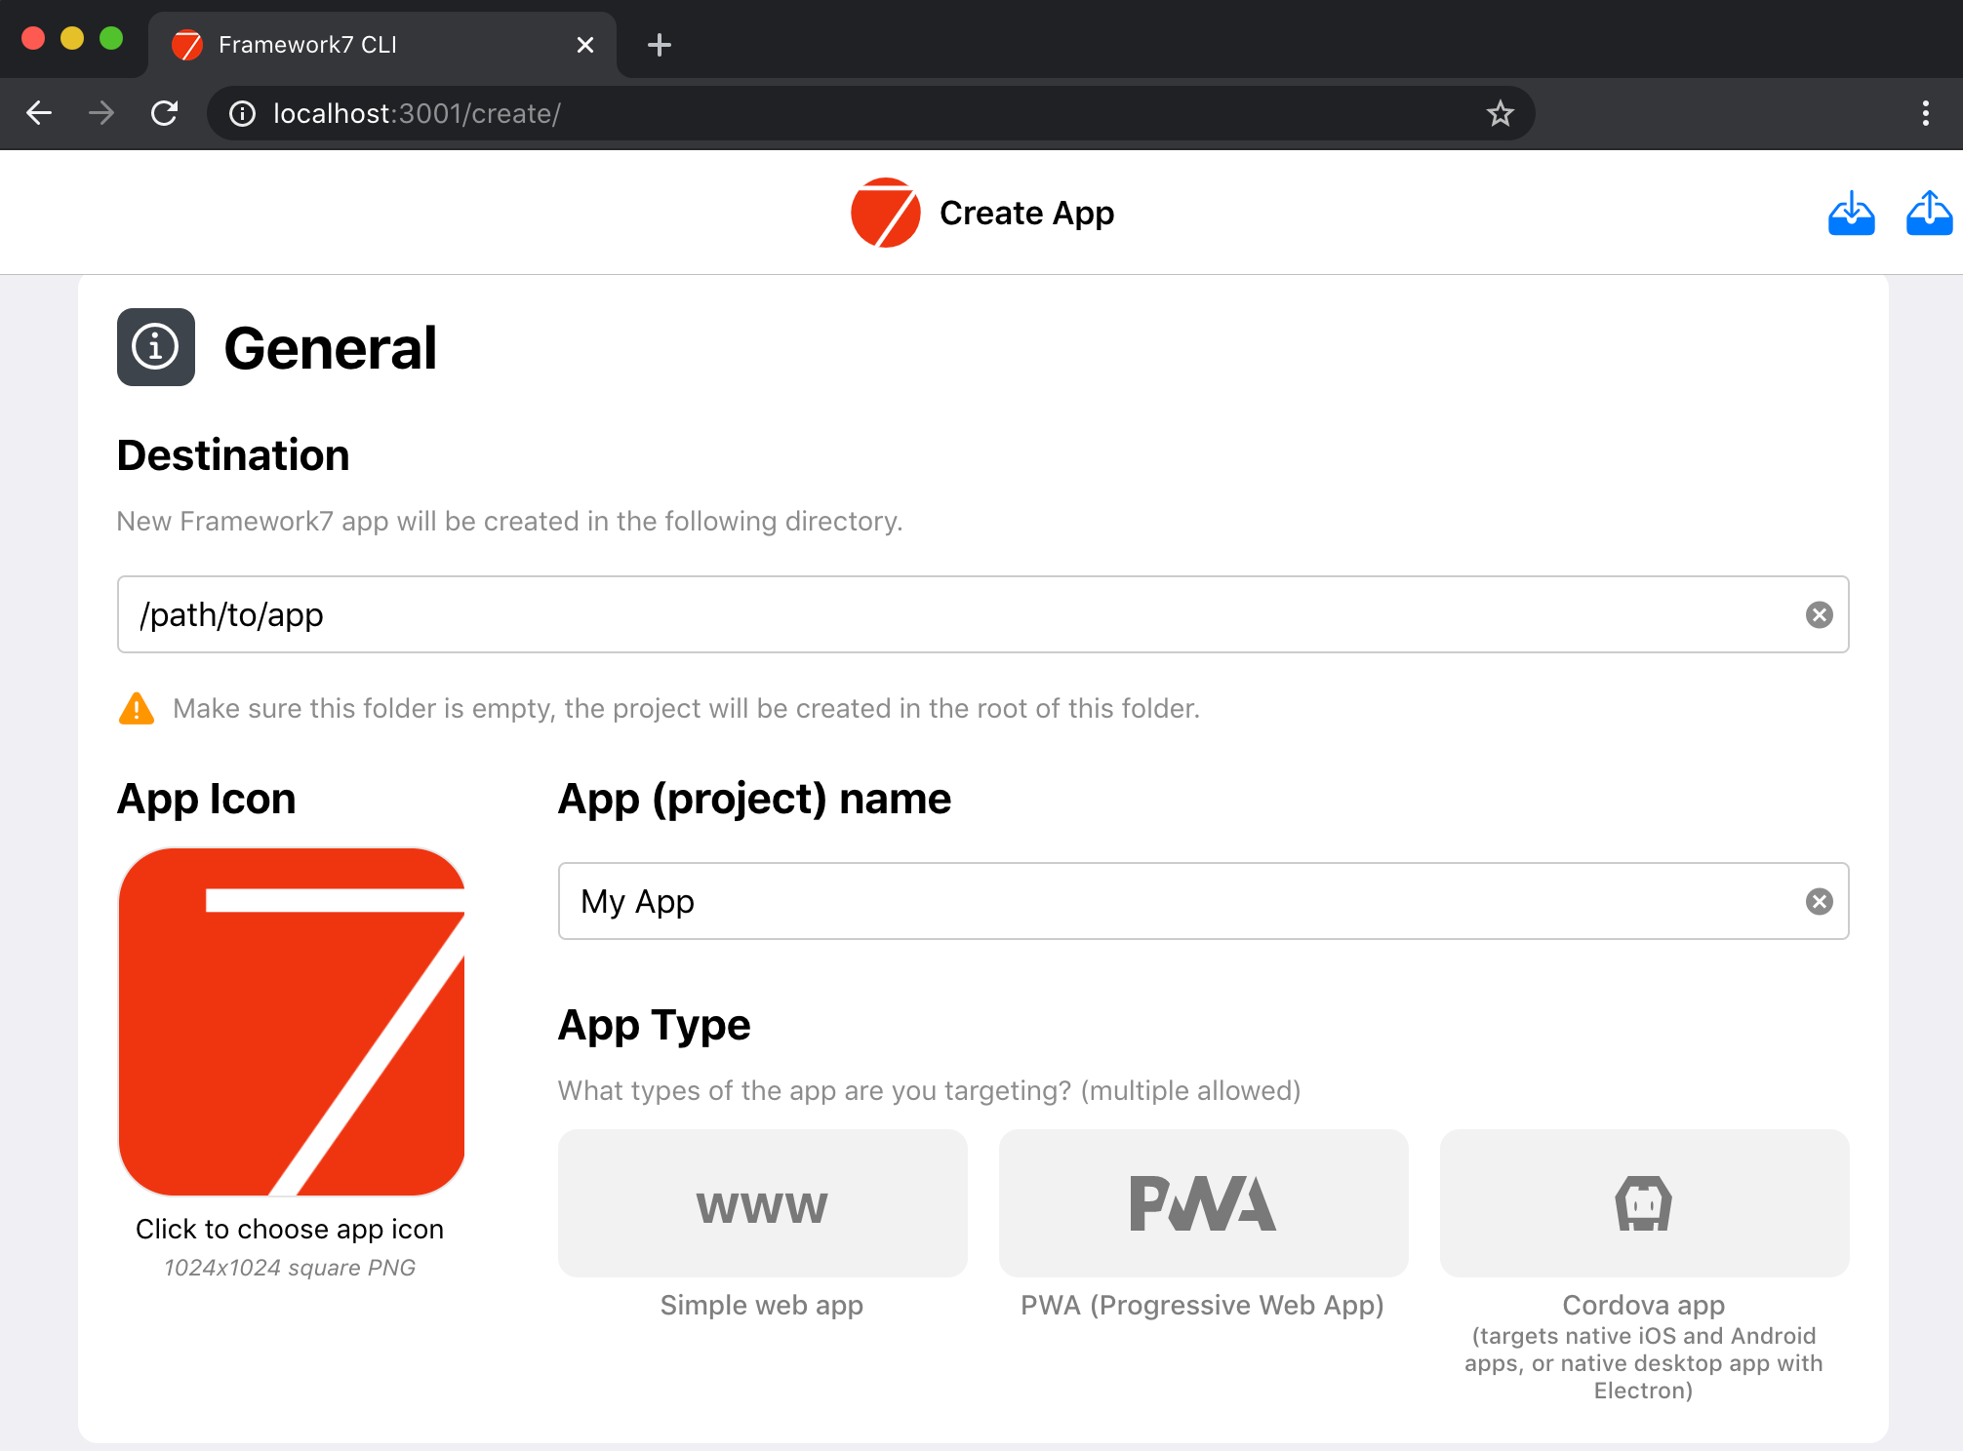Choose app icon by clicking red thumbnail

(291, 1021)
